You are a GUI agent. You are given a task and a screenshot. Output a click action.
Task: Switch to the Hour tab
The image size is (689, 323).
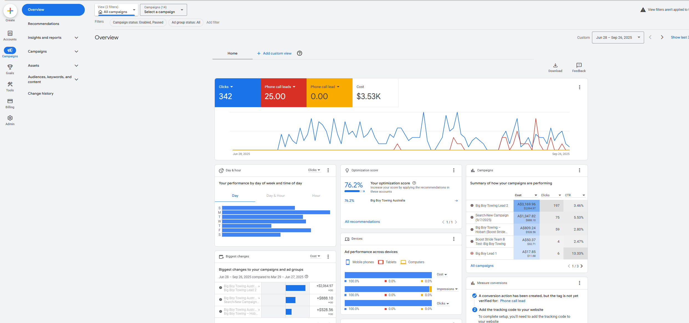[x=316, y=196]
